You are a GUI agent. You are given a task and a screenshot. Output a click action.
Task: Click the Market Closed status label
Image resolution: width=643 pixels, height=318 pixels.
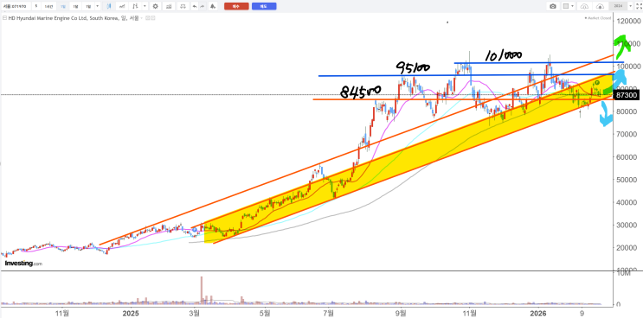click(598, 18)
